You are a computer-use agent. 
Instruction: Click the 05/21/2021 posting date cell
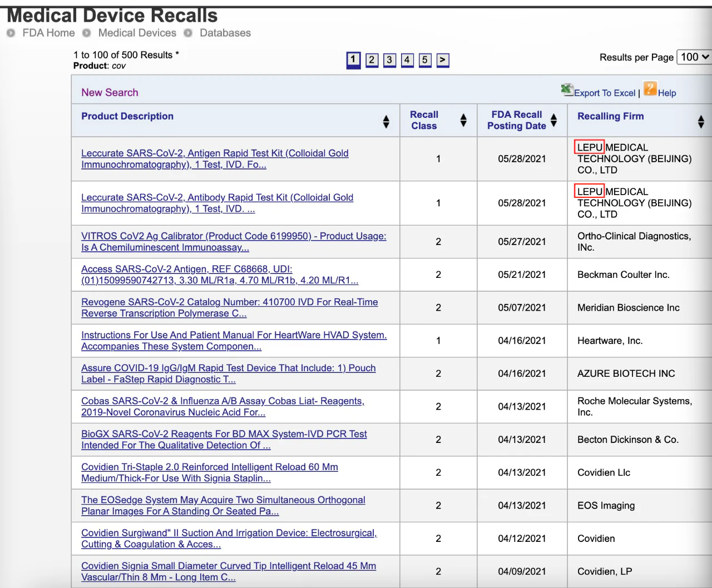522,275
